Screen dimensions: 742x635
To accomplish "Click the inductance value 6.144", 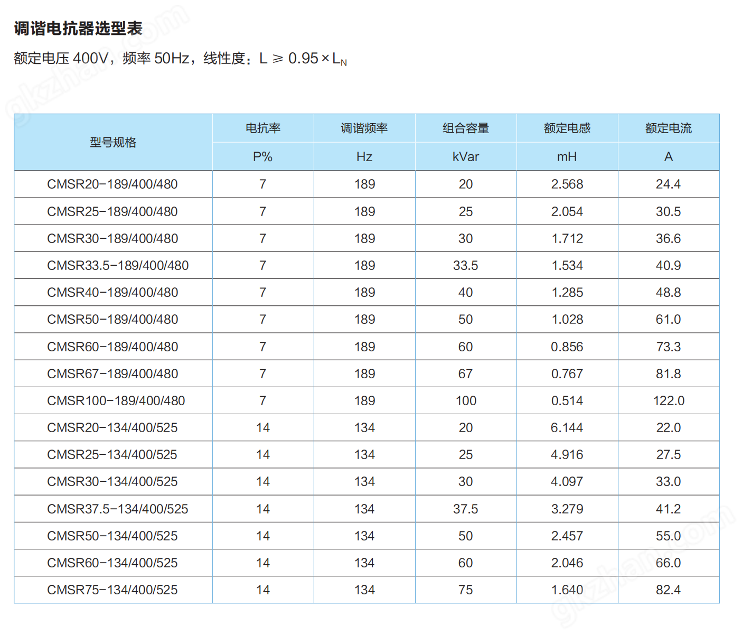I will [x=567, y=428].
